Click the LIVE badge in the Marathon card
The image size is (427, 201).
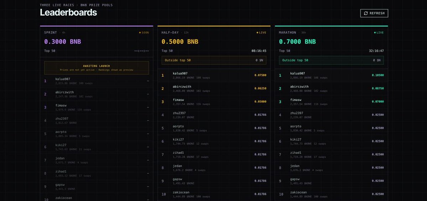coord(379,33)
